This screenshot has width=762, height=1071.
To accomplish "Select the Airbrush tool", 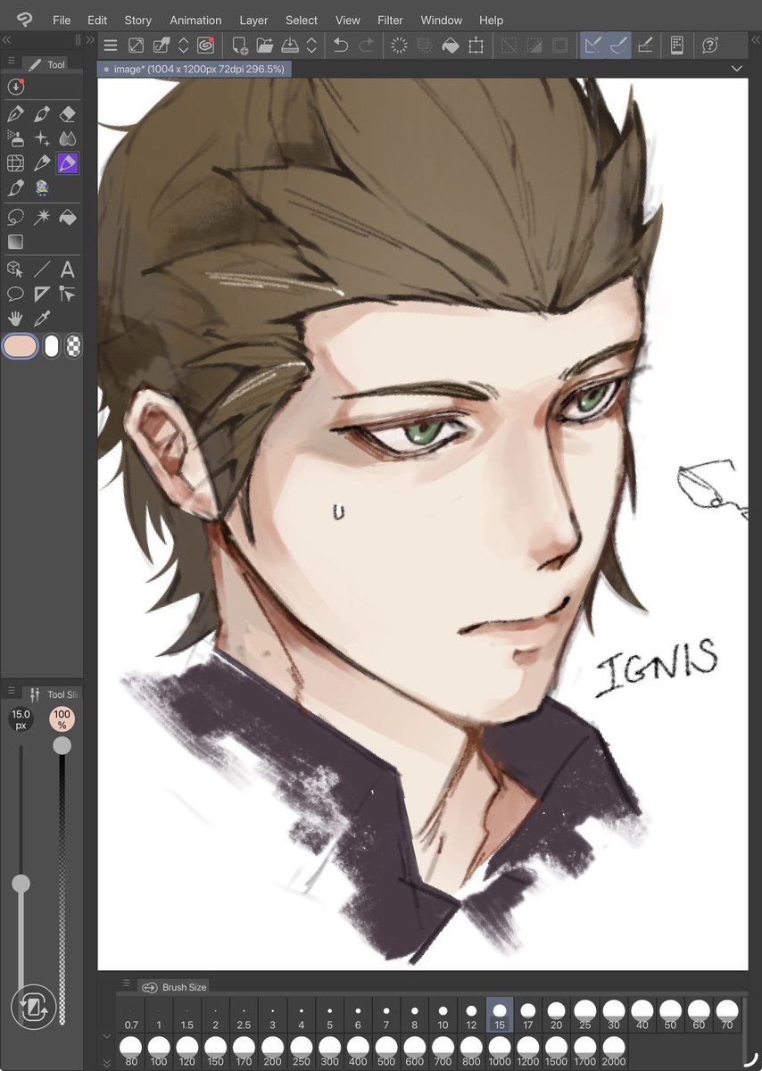I will [15, 138].
